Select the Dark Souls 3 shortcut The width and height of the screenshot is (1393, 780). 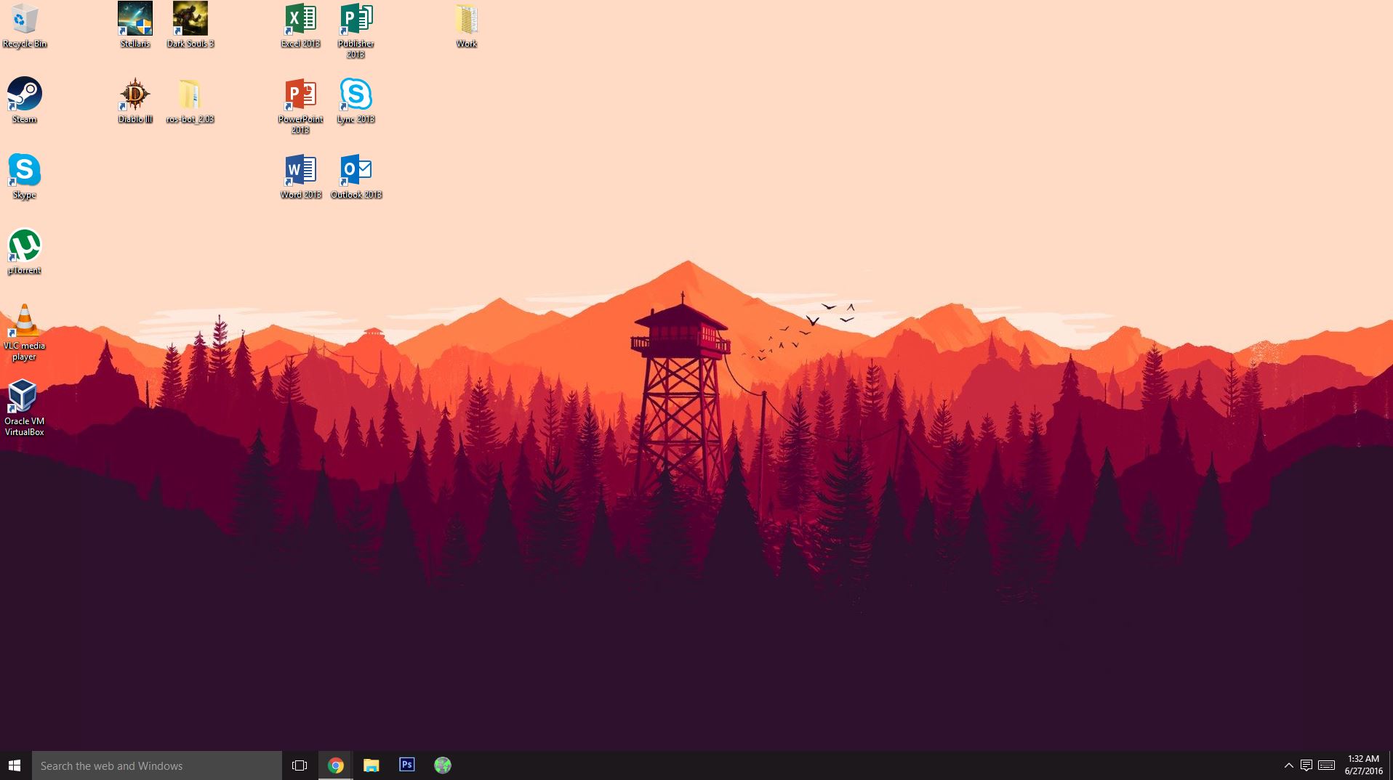click(190, 25)
